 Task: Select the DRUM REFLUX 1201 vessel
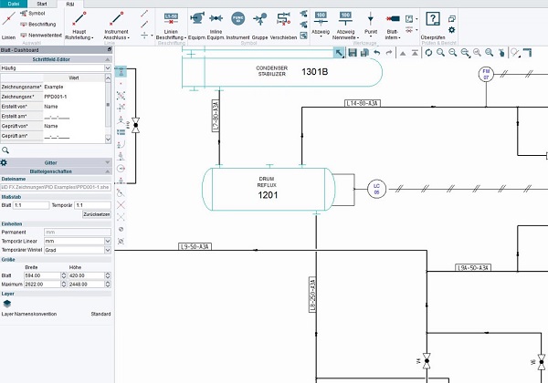click(x=269, y=189)
